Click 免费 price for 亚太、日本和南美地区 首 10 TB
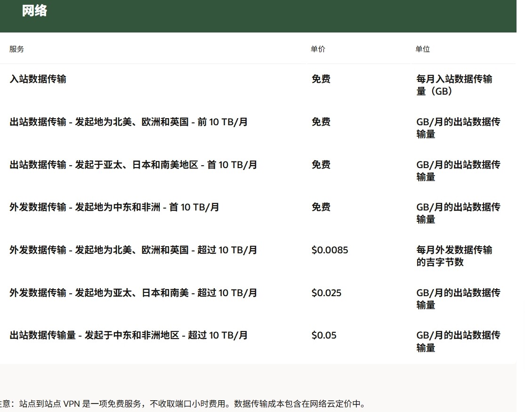 coord(321,165)
